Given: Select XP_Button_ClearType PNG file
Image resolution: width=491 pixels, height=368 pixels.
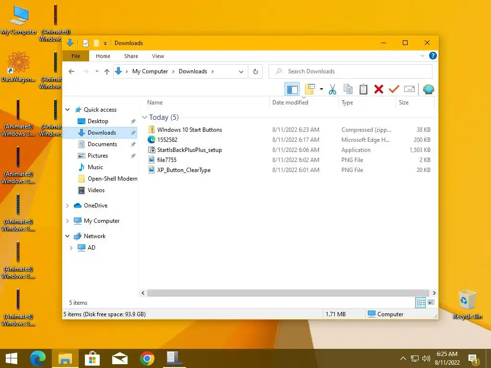Looking at the screenshot, I should (x=184, y=170).
